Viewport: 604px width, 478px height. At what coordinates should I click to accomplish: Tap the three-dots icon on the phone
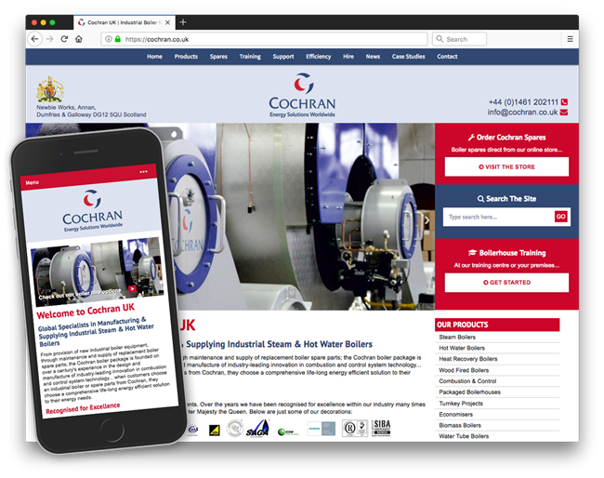(144, 171)
